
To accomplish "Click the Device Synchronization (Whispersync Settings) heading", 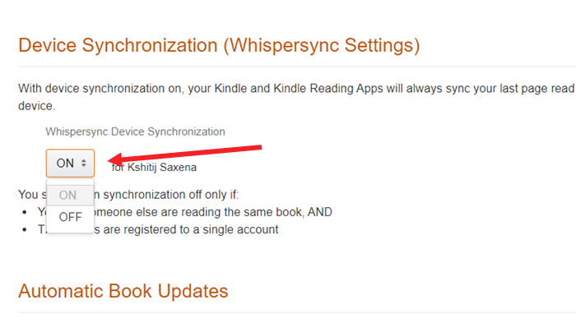I will click(219, 45).
